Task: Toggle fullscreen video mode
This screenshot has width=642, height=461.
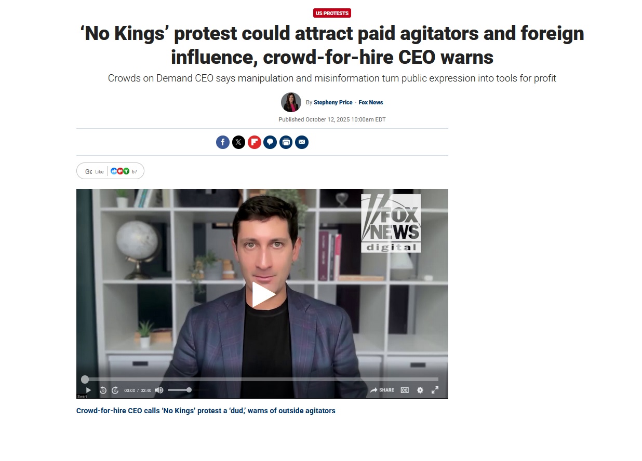Action: click(x=435, y=390)
